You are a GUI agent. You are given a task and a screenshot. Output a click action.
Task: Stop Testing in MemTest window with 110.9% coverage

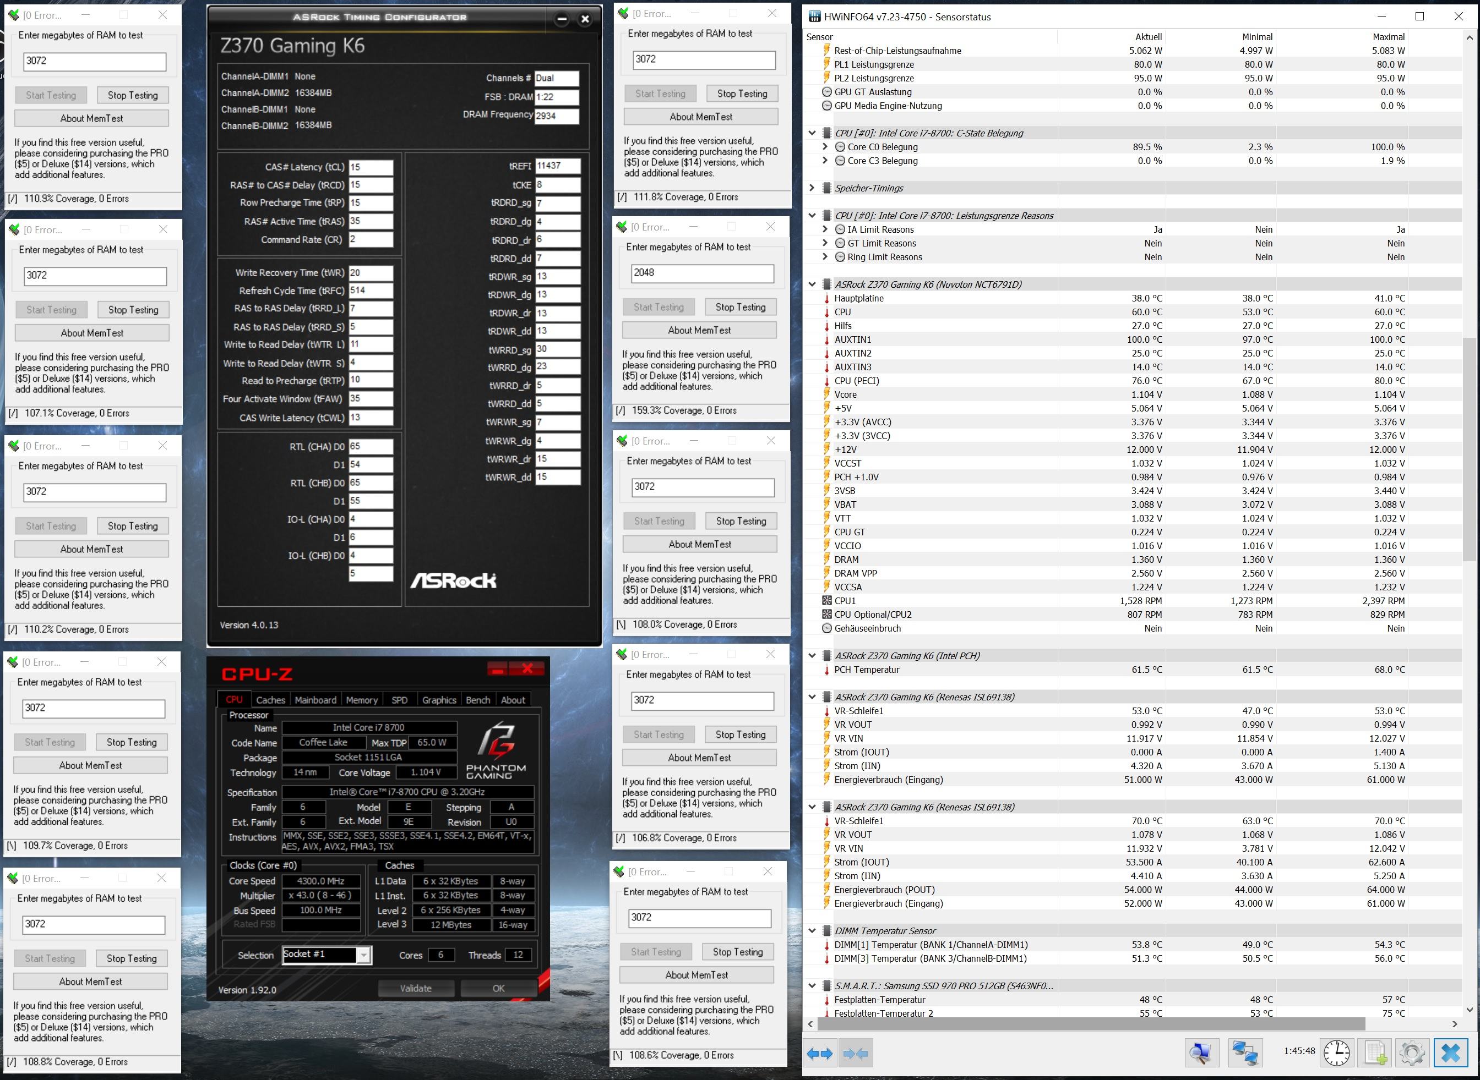tap(133, 95)
